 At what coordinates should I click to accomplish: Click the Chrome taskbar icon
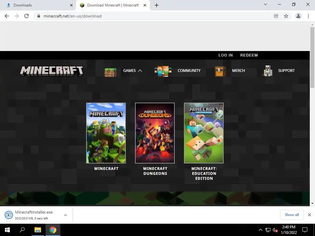53,230
